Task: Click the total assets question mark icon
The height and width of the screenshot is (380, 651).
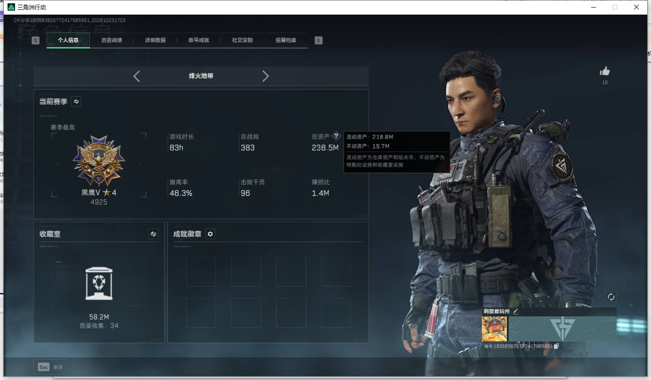Action: click(336, 136)
